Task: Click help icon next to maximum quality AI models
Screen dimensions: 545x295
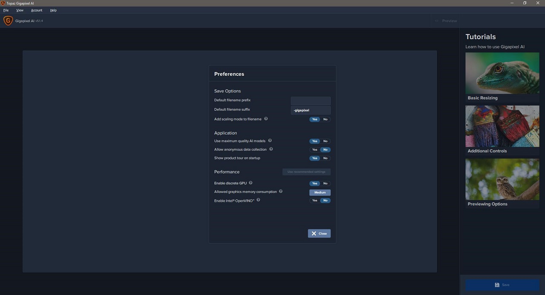Action: tap(270, 140)
